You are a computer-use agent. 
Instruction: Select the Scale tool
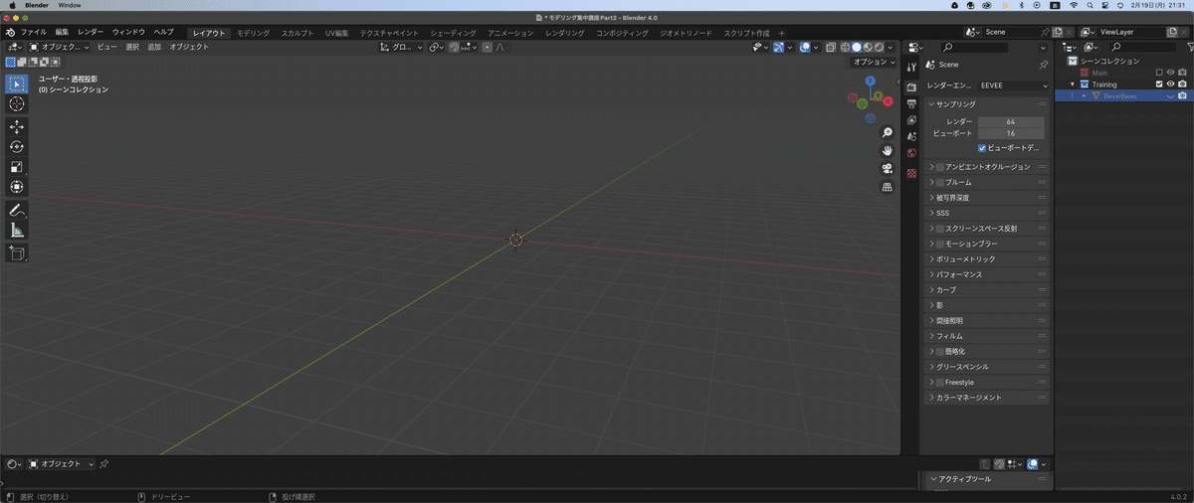point(17,167)
